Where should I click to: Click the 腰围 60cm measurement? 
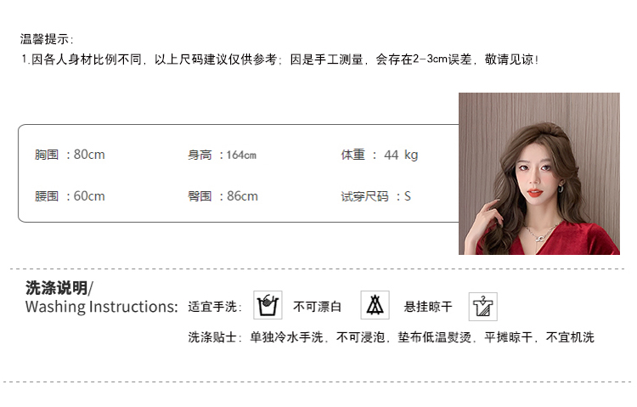click(x=70, y=196)
